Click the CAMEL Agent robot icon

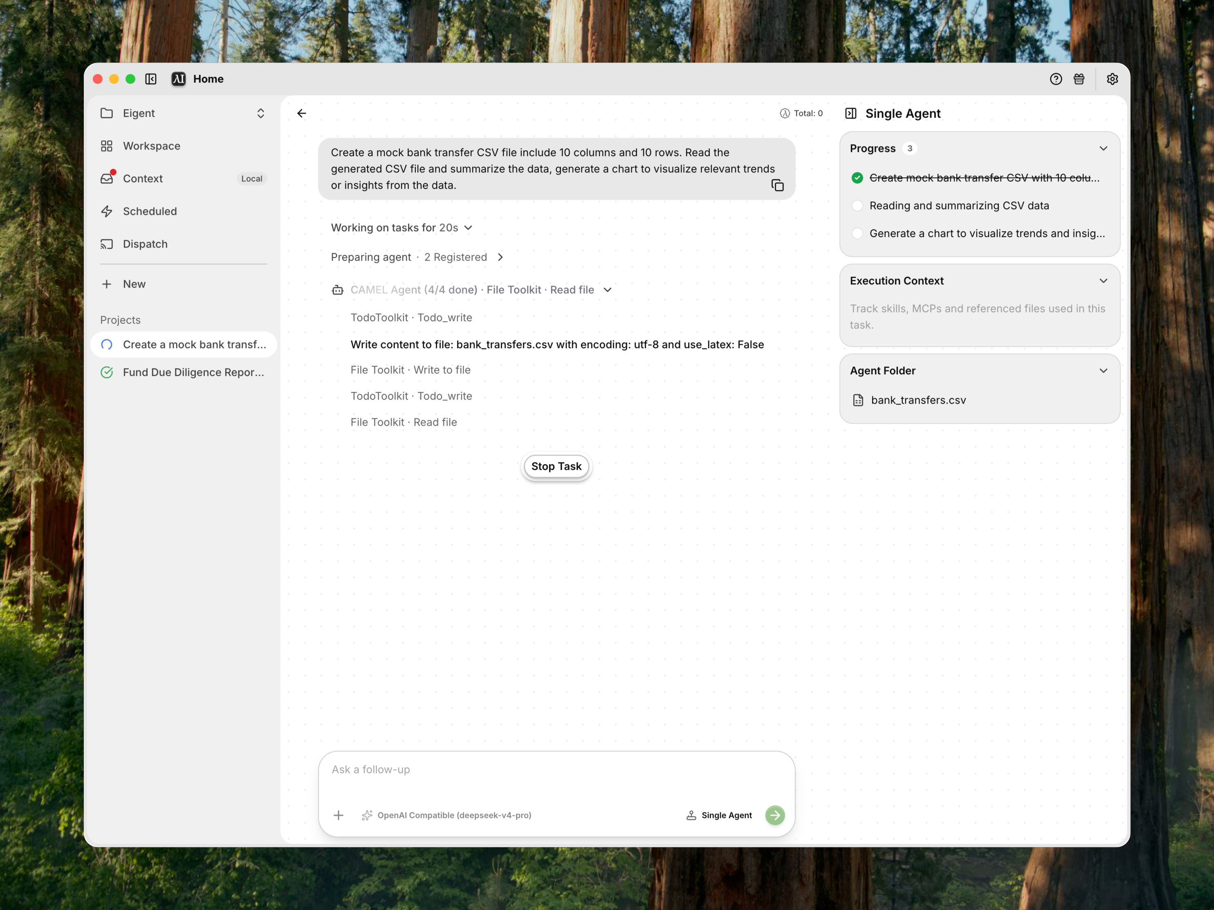[337, 290]
